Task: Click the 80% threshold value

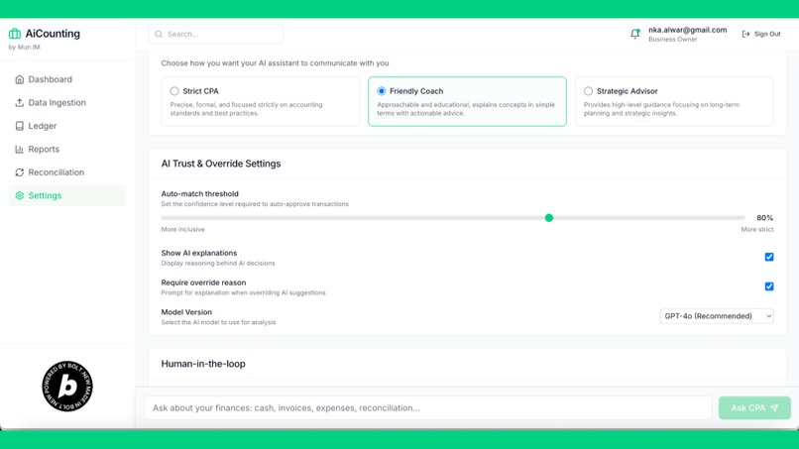Action: pos(764,218)
